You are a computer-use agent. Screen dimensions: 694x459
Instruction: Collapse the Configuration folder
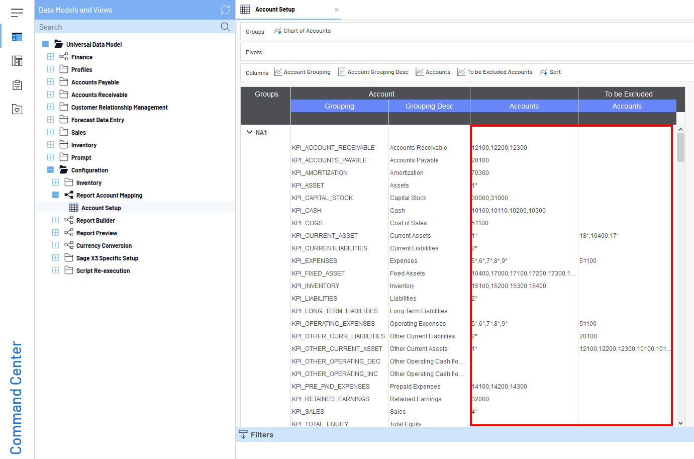tap(50, 170)
